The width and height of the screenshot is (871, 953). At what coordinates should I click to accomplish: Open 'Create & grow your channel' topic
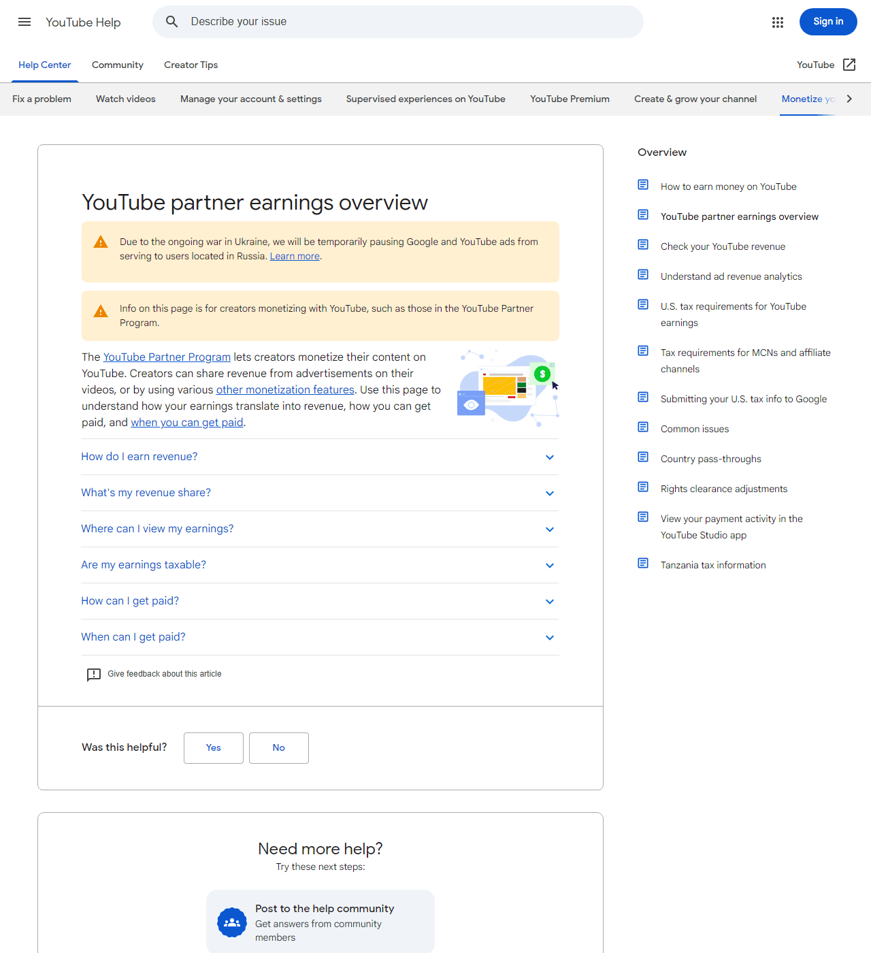[x=695, y=99]
